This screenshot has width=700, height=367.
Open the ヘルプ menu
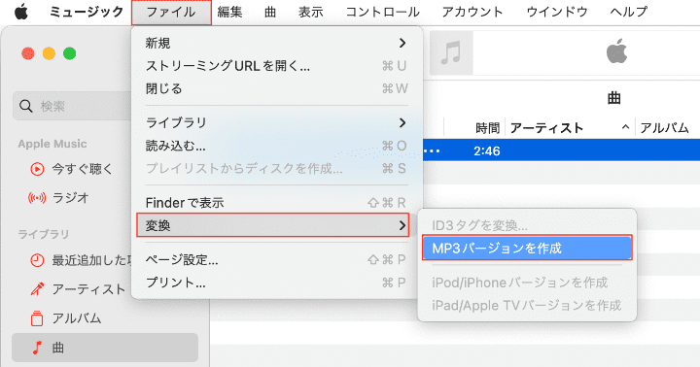[629, 12]
